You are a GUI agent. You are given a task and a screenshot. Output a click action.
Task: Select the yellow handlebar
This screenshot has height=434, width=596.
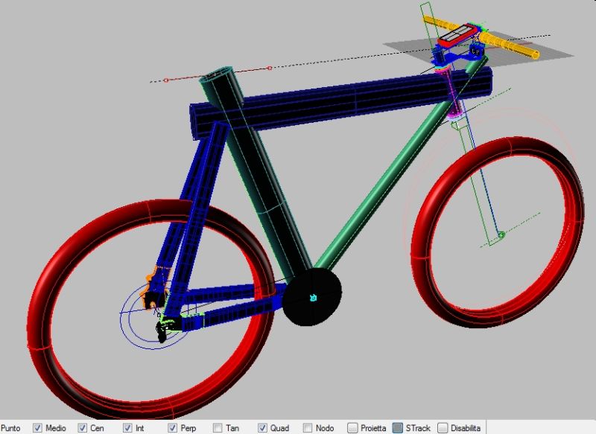510,44
